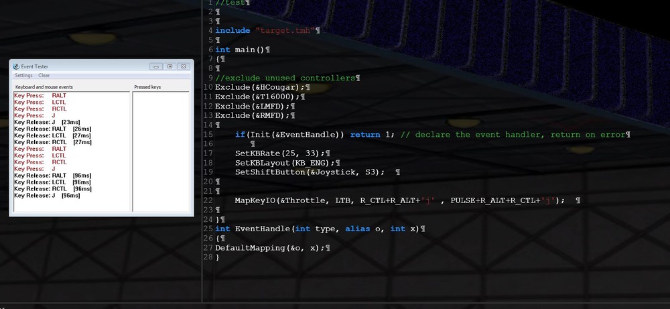Click the Clear menu in Event Tester
The width and height of the screenshot is (670, 309).
(44, 75)
